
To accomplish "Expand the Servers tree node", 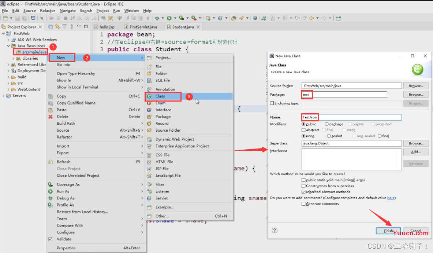I will tap(4, 96).
